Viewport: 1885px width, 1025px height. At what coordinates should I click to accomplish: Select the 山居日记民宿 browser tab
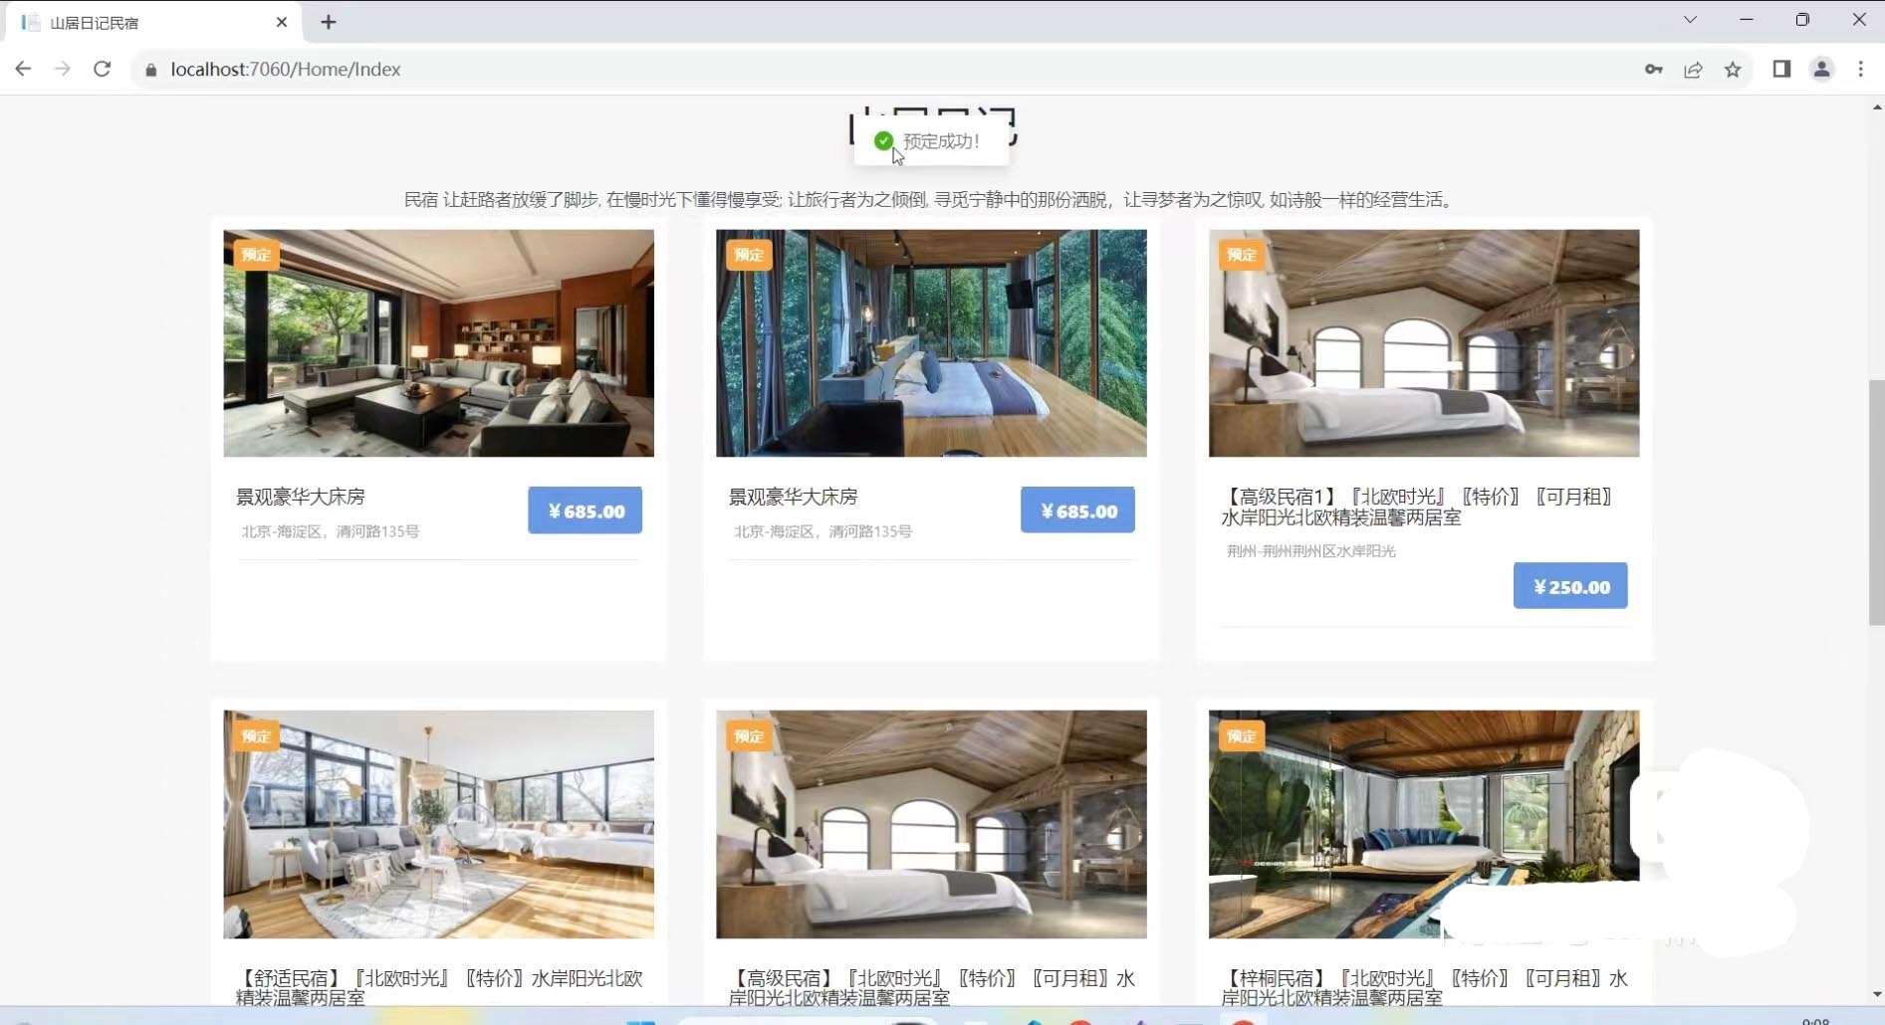(x=154, y=22)
